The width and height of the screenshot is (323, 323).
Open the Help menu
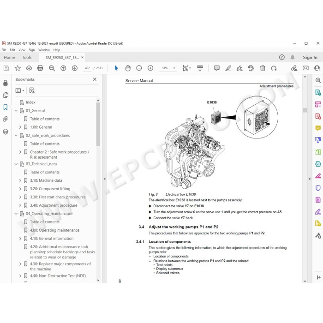click(56, 50)
